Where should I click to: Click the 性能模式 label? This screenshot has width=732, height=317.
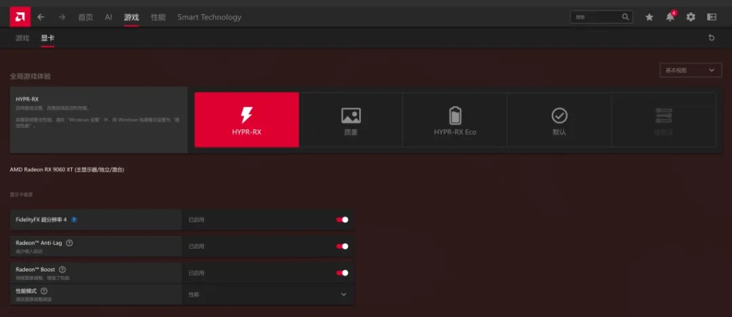26,291
